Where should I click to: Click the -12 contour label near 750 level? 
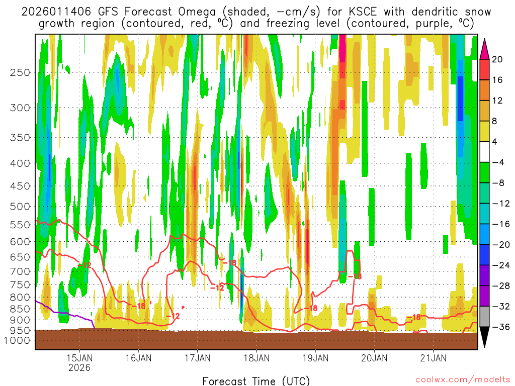(x=217, y=288)
